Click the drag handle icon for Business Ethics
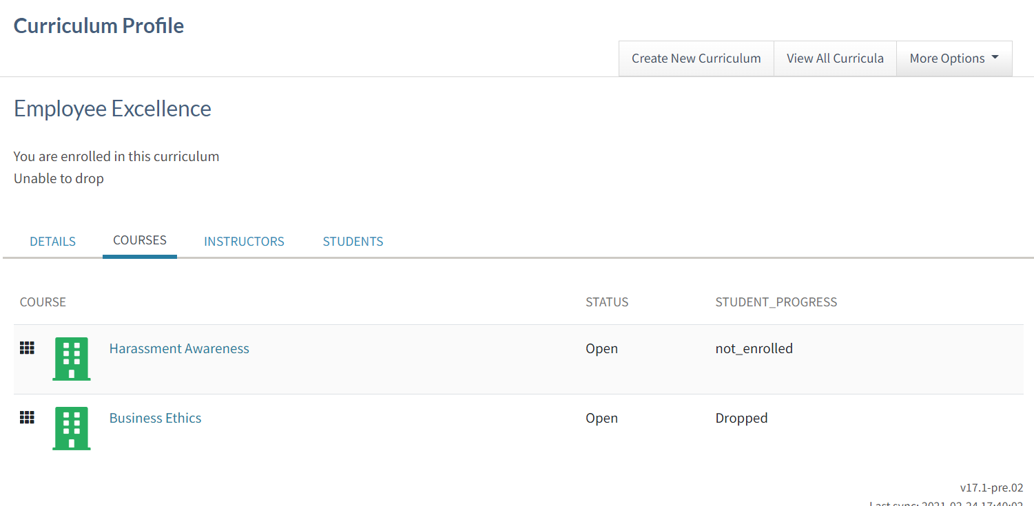 click(27, 418)
